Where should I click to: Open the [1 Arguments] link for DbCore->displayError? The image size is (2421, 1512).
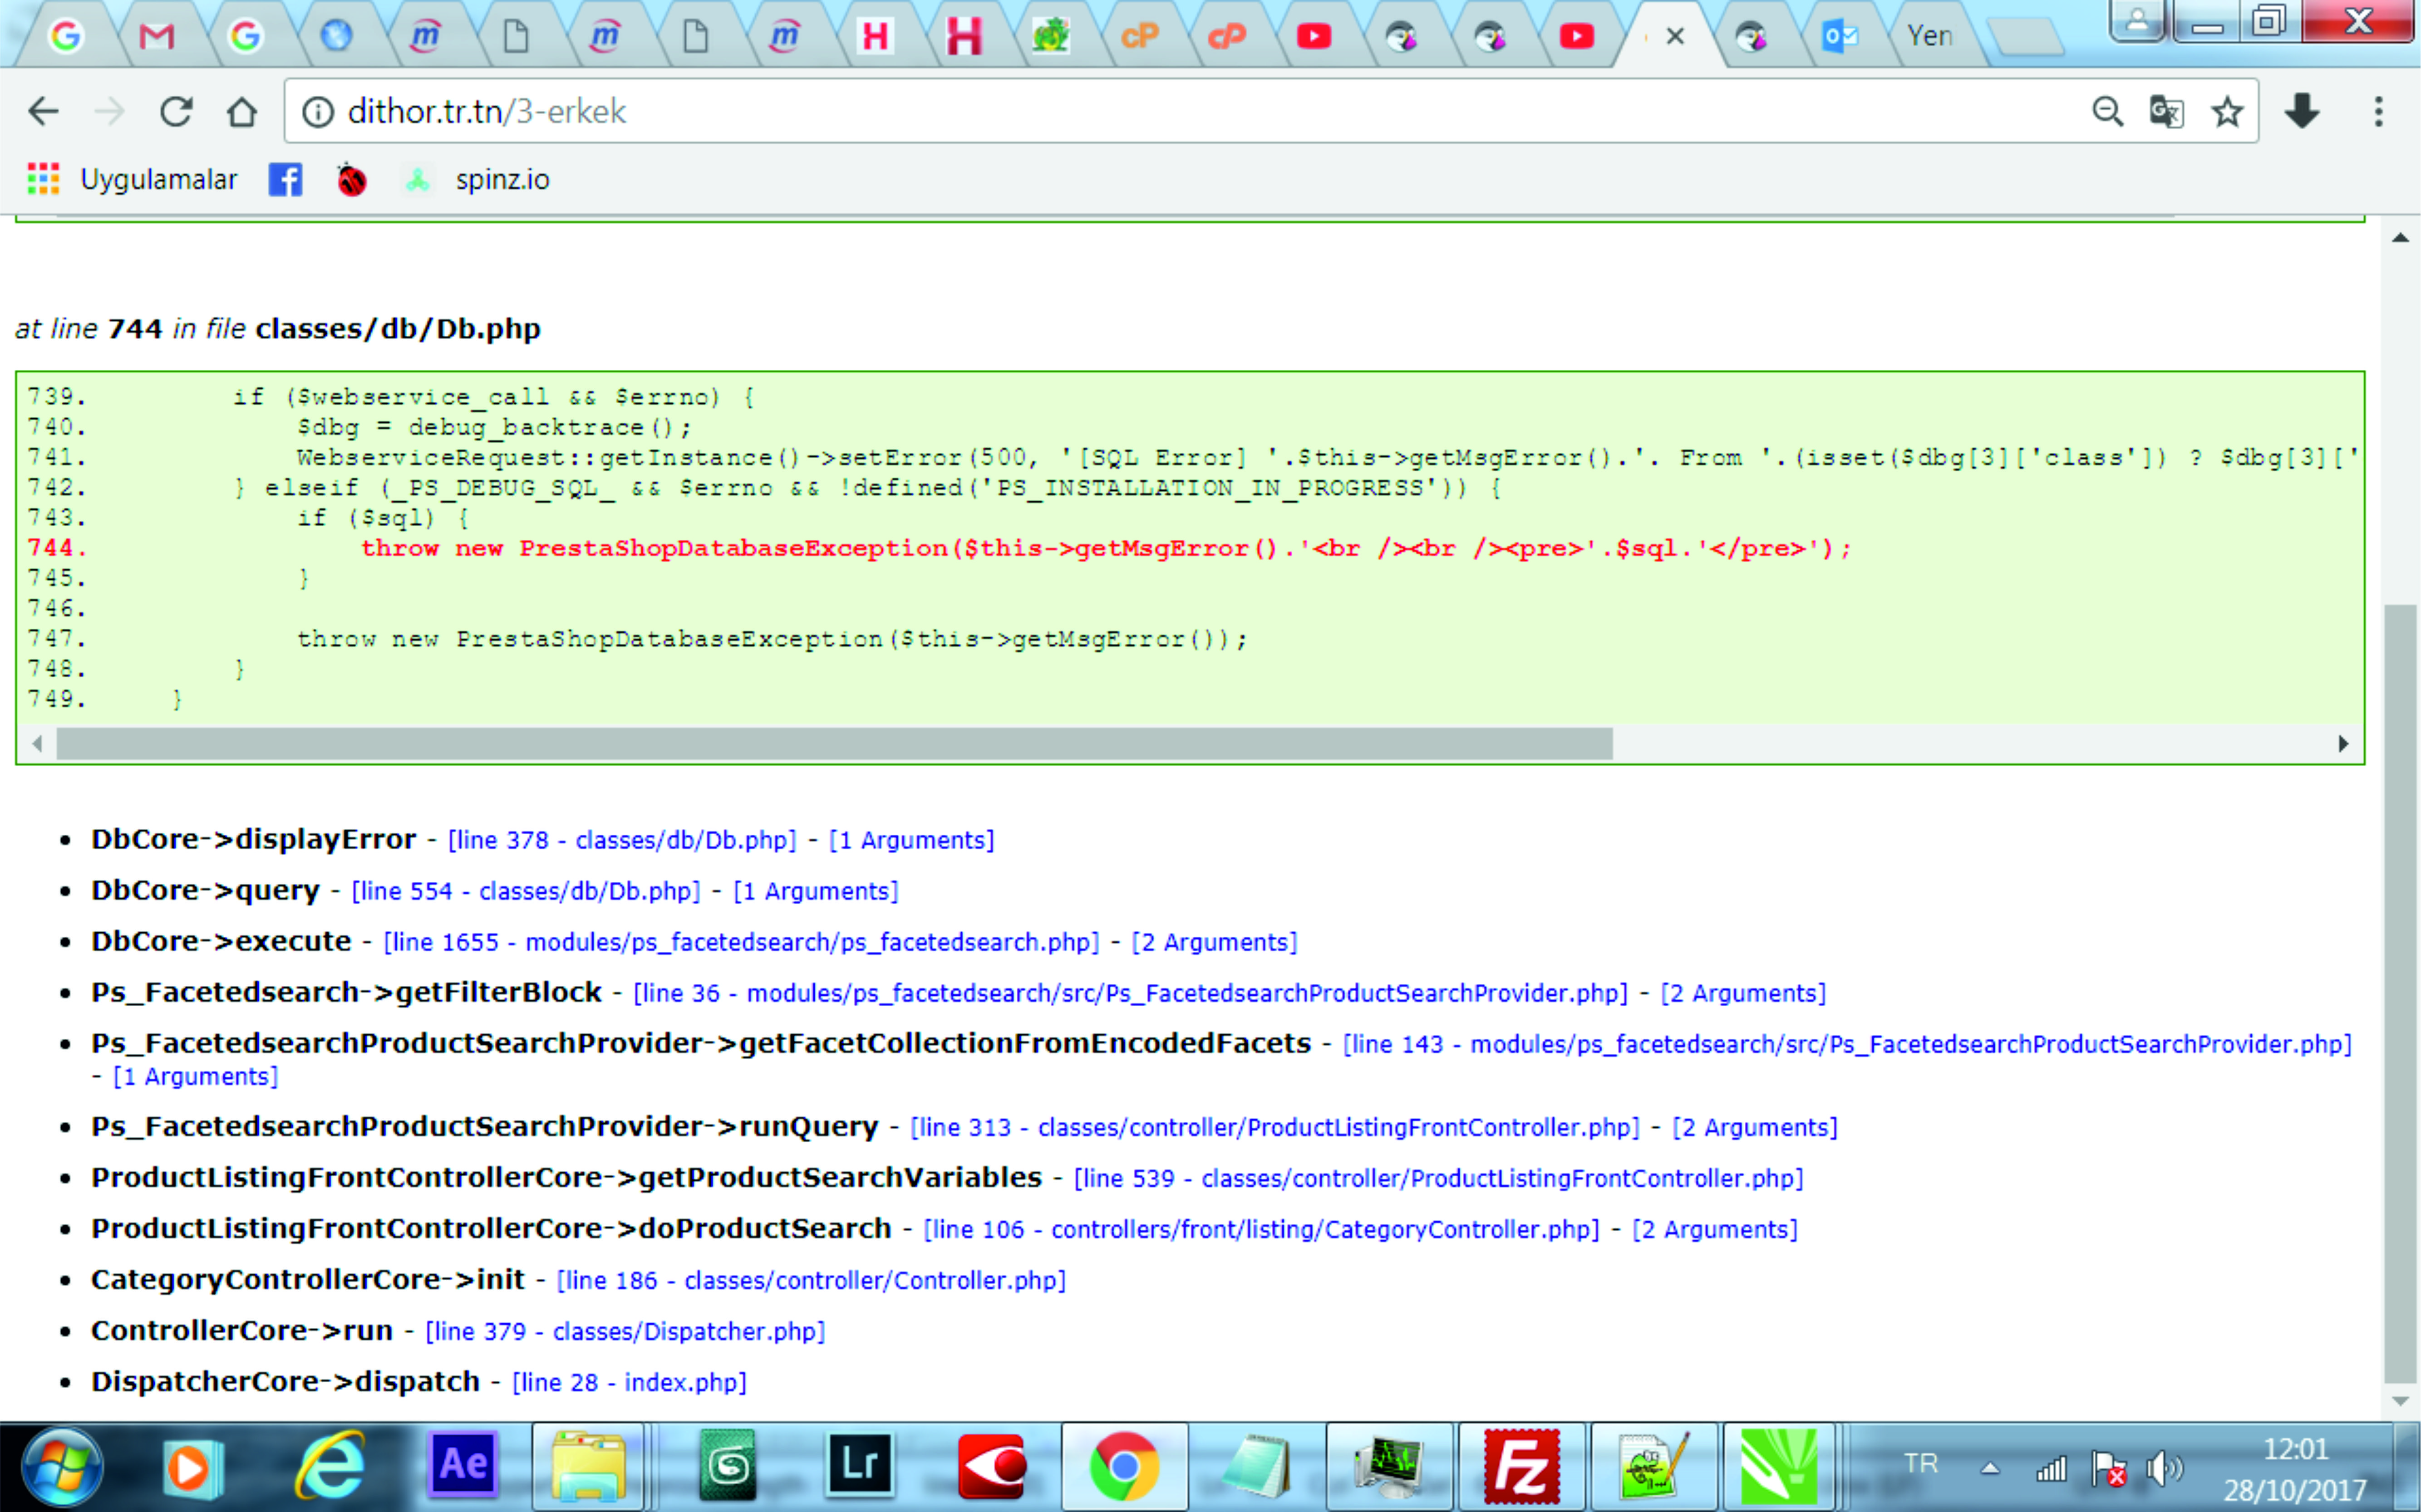tap(911, 840)
